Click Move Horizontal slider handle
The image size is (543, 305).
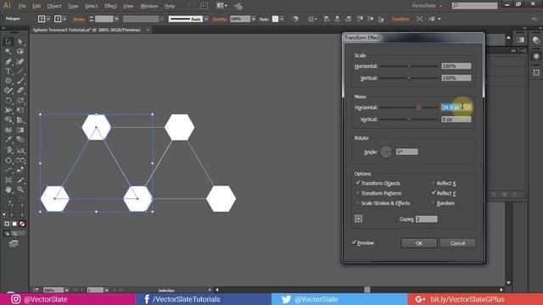(x=418, y=108)
